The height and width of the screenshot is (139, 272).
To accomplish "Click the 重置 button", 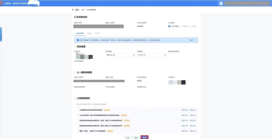I will (x=136, y=137).
